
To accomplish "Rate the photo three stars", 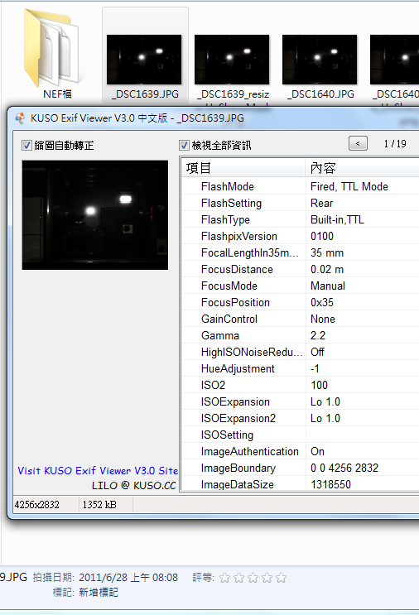I will pos(253,578).
